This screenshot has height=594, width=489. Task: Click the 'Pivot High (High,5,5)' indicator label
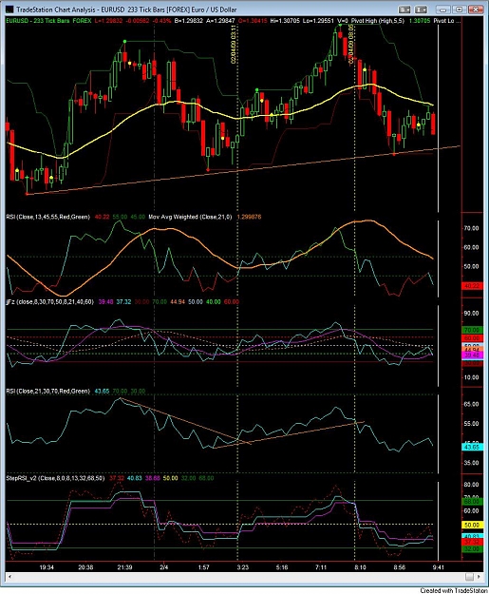pyautogui.click(x=377, y=21)
